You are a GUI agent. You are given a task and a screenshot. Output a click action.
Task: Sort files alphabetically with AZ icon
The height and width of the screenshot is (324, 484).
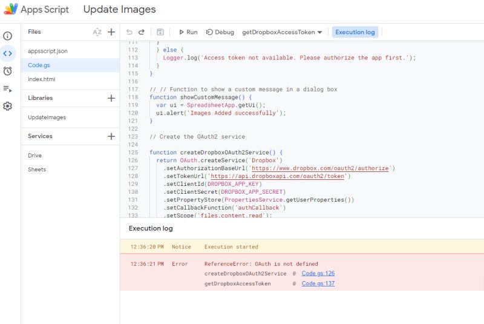(x=97, y=32)
